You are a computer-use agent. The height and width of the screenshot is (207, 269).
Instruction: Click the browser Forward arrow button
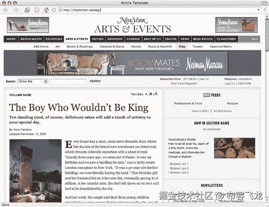16,10
